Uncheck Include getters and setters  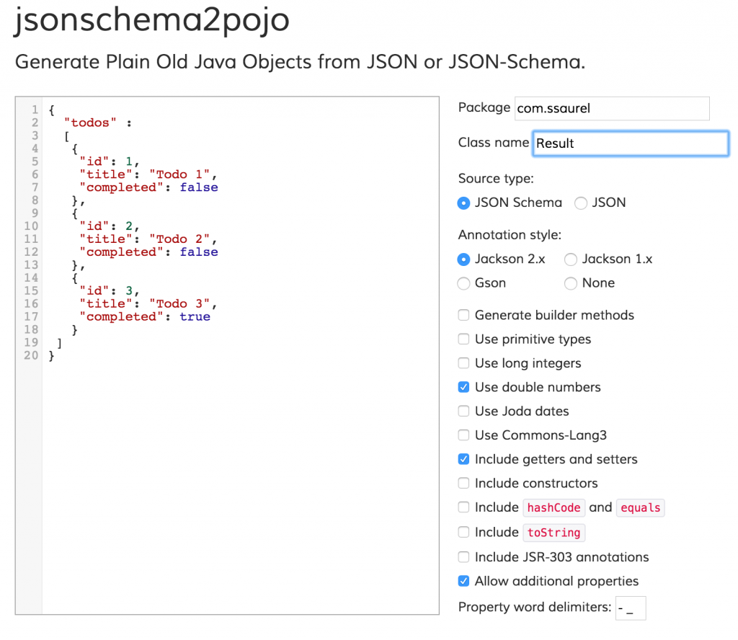coord(463,459)
